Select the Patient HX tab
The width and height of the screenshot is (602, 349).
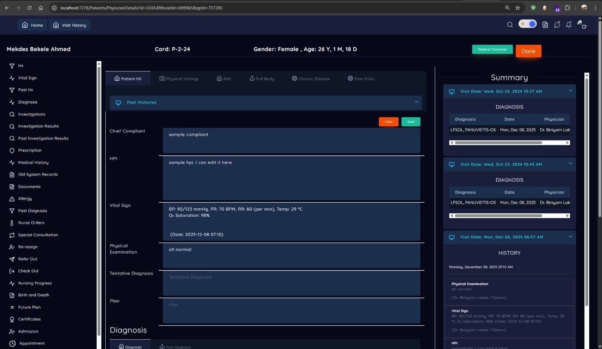(x=128, y=79)
